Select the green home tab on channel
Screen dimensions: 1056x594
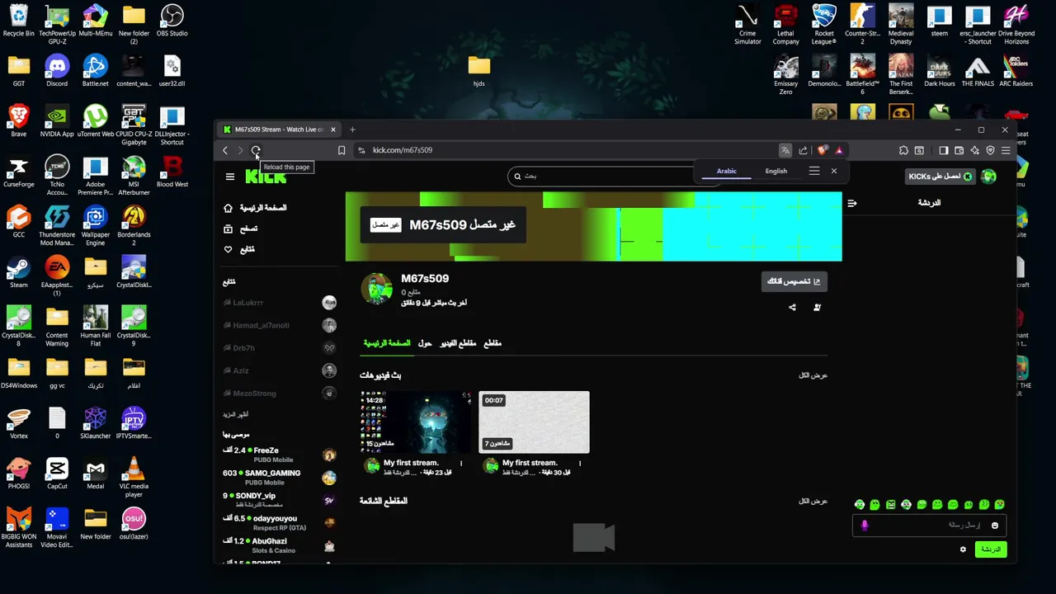(x=387, y=343)
